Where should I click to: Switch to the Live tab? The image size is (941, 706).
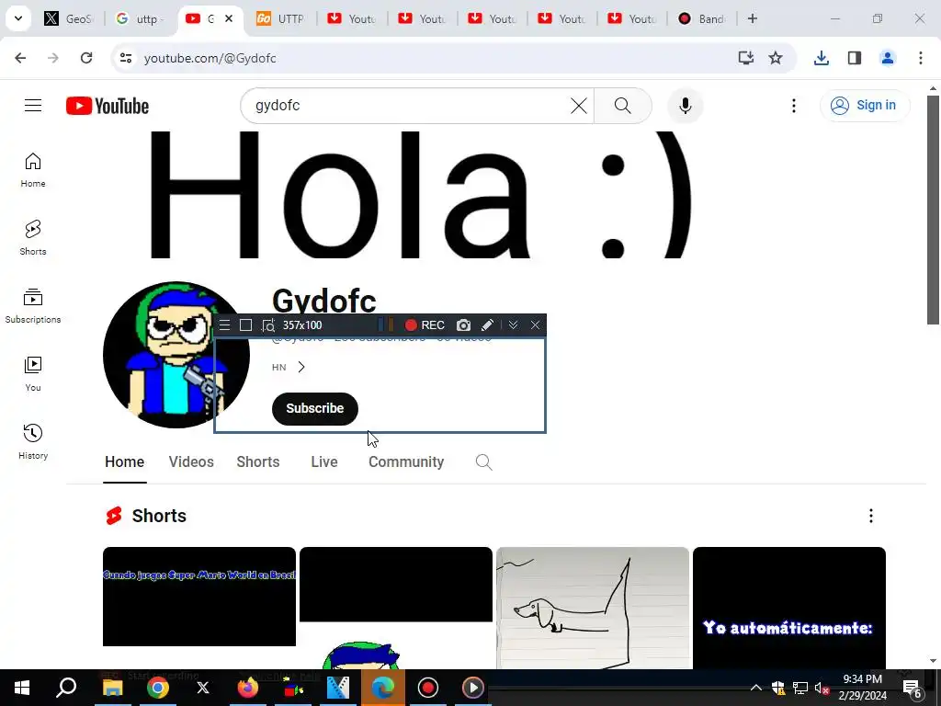pos(324,461)
